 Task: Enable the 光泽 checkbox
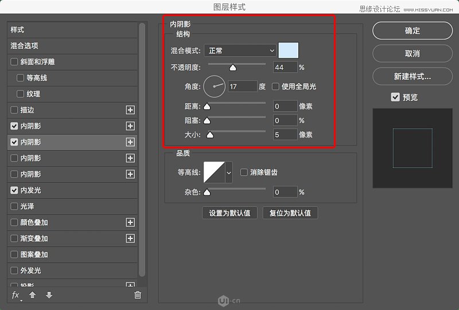[x=14, y=206]
